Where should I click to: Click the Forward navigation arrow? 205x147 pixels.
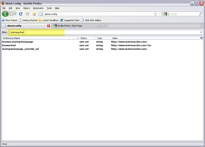pyautogui.click(x=11, y=14)
